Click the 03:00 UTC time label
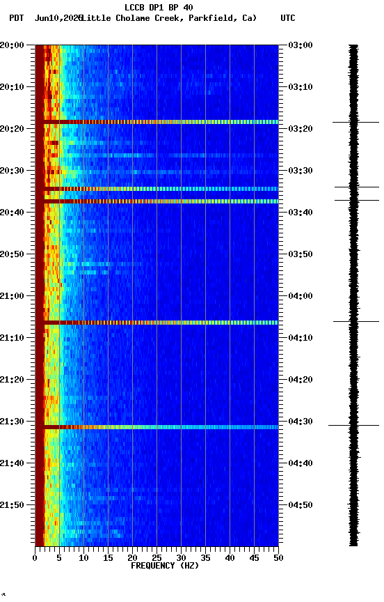Screen dimensions: 384x602 coord(301,45)
